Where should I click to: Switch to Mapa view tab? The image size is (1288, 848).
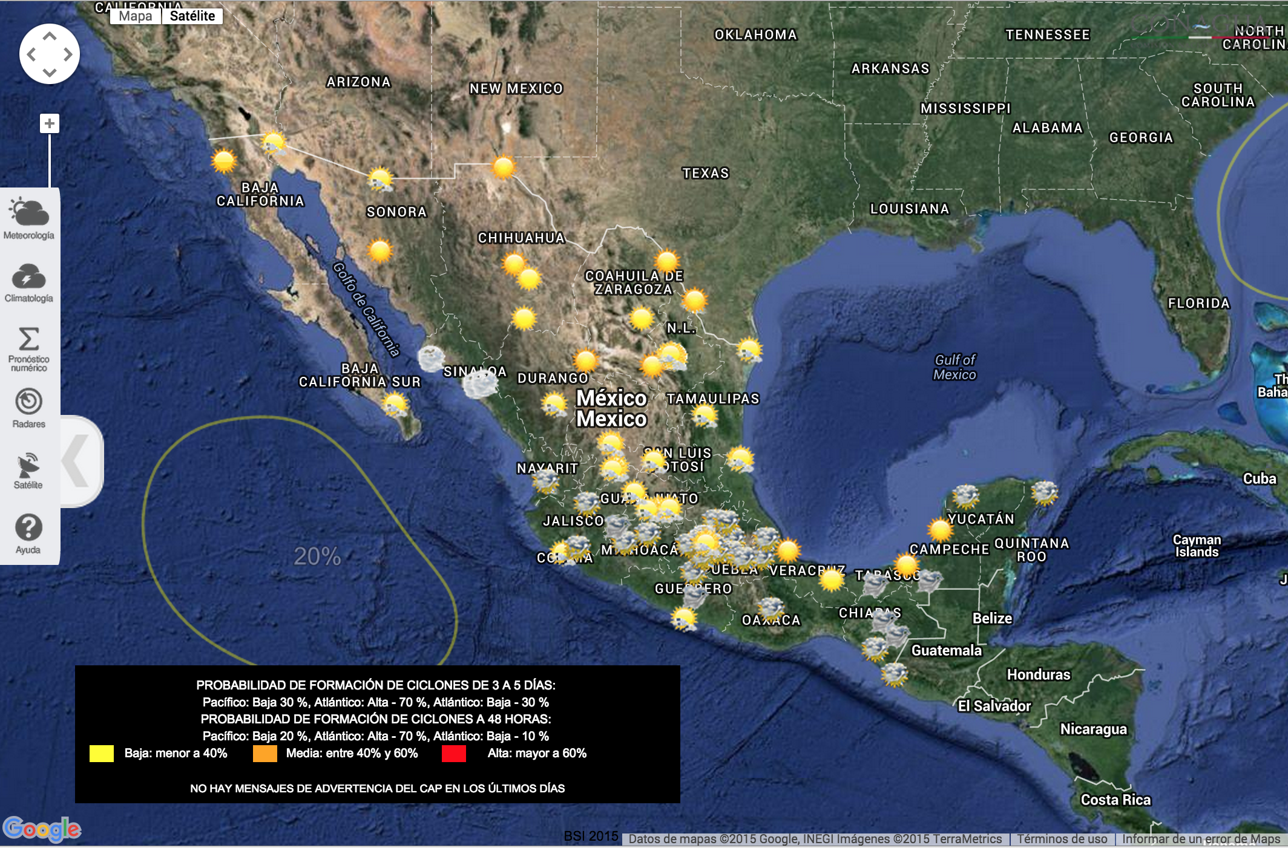click(x=136, y=16)
